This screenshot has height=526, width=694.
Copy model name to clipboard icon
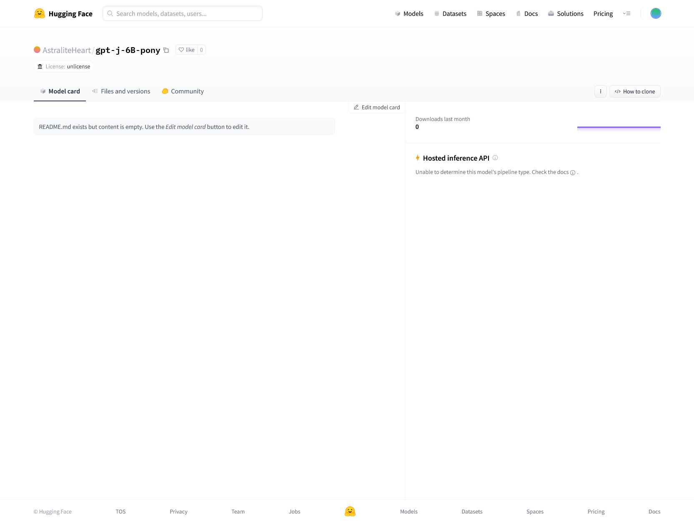point(166,50)
